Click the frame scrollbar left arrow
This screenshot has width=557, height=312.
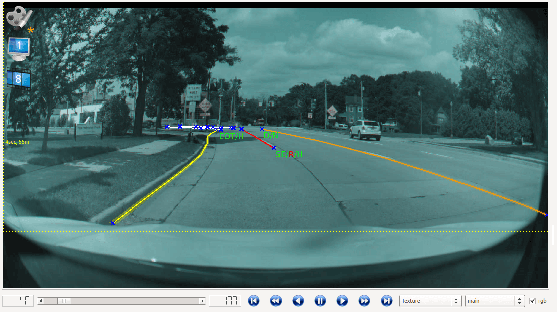(x=41, y=301)
